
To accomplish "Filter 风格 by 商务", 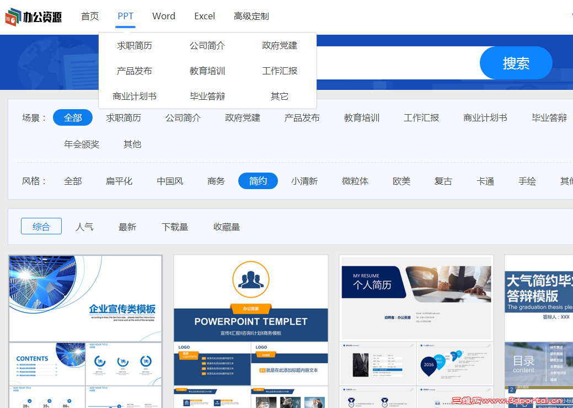I will (216, 181).
